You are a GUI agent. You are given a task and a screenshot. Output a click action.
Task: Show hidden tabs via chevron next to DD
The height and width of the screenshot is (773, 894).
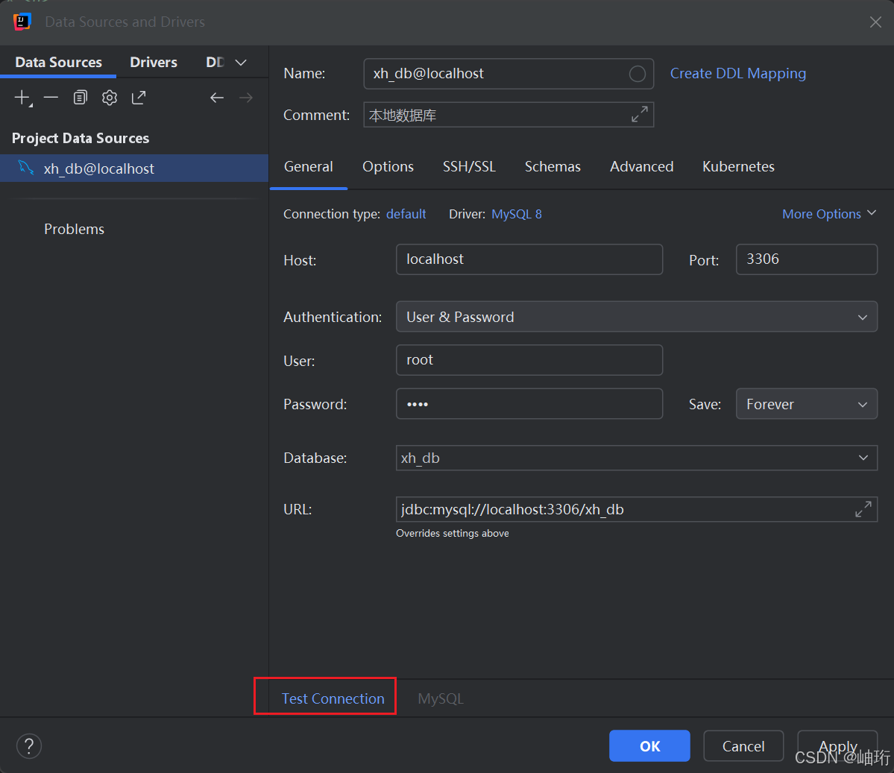241,63
